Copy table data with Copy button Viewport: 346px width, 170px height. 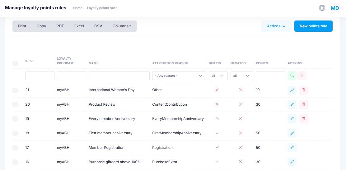[x=41, y=26]
